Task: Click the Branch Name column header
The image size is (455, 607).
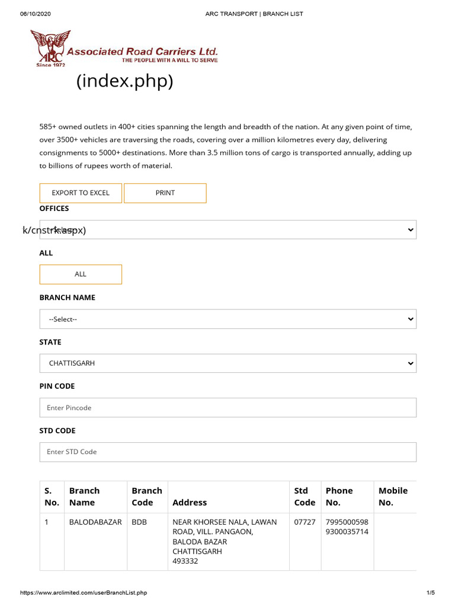Action: [85, 497]
